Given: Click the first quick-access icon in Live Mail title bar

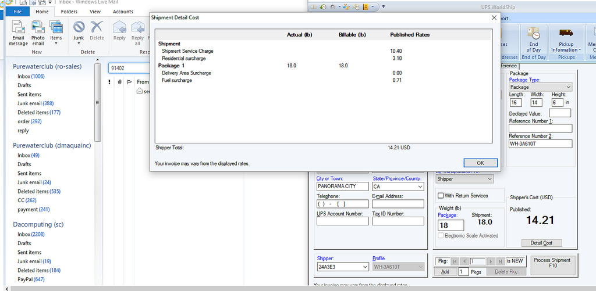Looking at the screenshot, I should point(23,2).
